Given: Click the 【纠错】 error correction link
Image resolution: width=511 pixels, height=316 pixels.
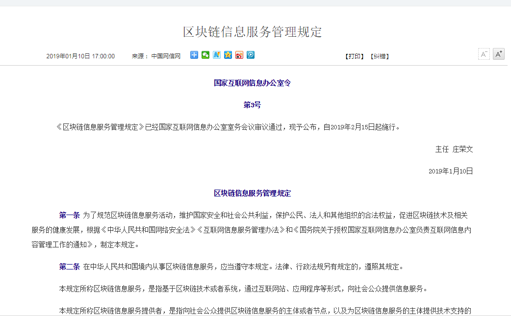Looking at the screenshot, I should click(380, 56).
